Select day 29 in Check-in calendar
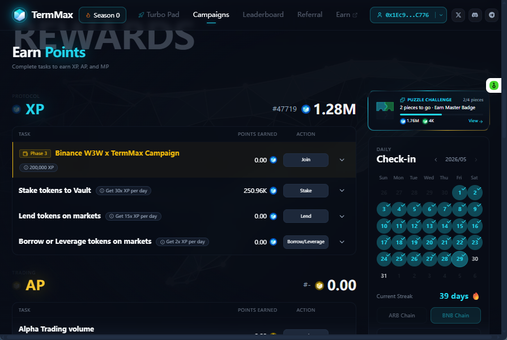This screenshot has width=507, height=340. pyautogui.click(x=459, y=259)
